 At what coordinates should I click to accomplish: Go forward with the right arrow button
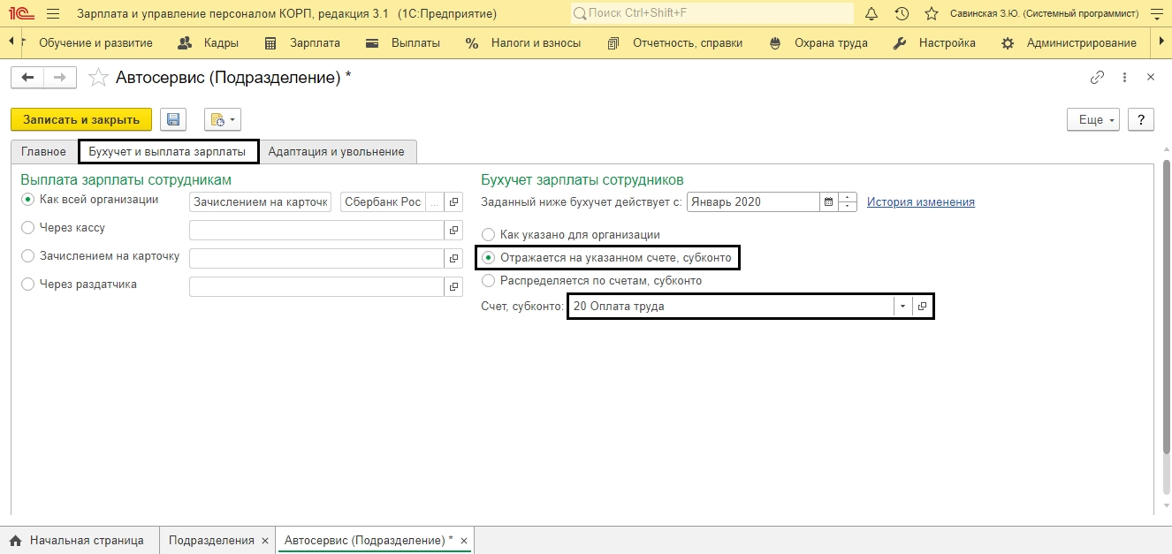coord(60,78)
